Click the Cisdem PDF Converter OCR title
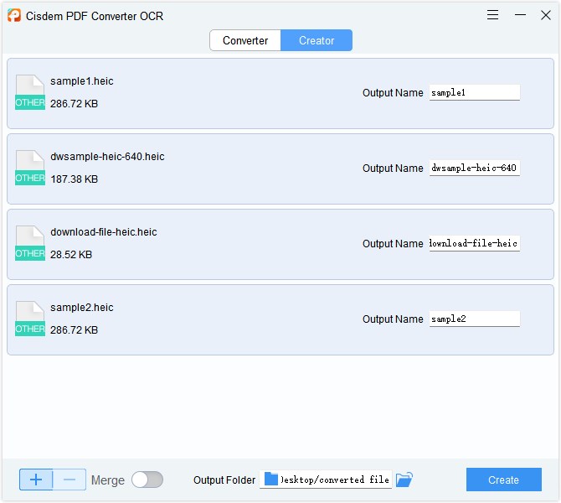Image resolution: width=561 pixels, height=503 pixels. pyautogui.click(x=95, y=16)
